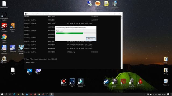Click the 10/7/2019 date in the top row
The height and width of the screenshot is (96, 172).
click(x=94, y=17)
